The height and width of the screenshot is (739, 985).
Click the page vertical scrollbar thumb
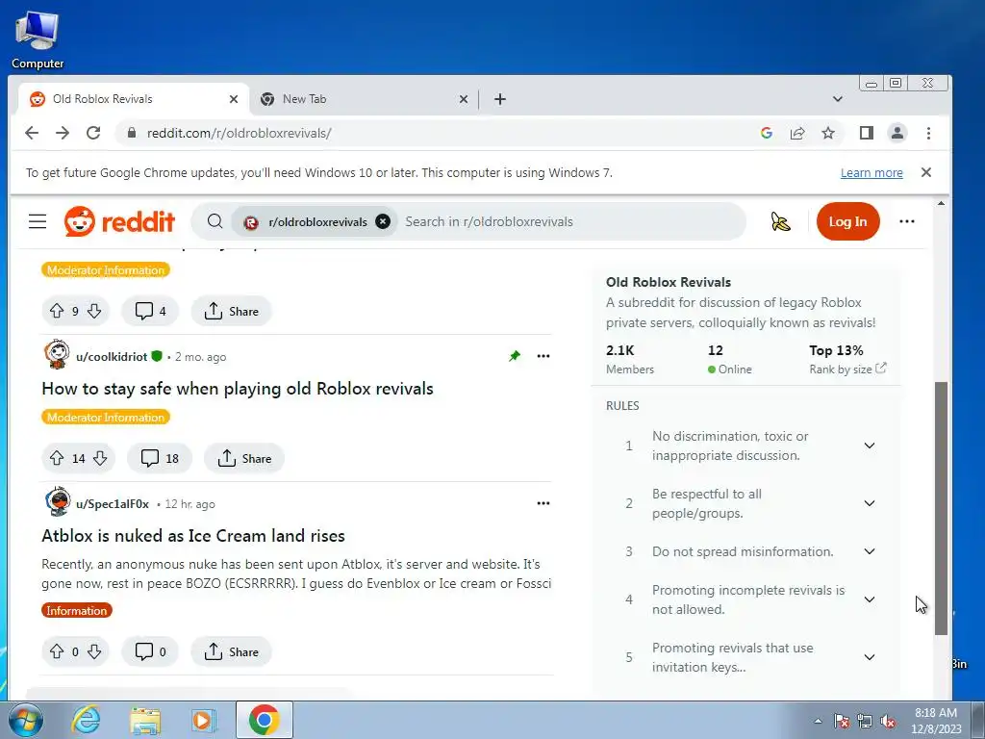point(941,508)
